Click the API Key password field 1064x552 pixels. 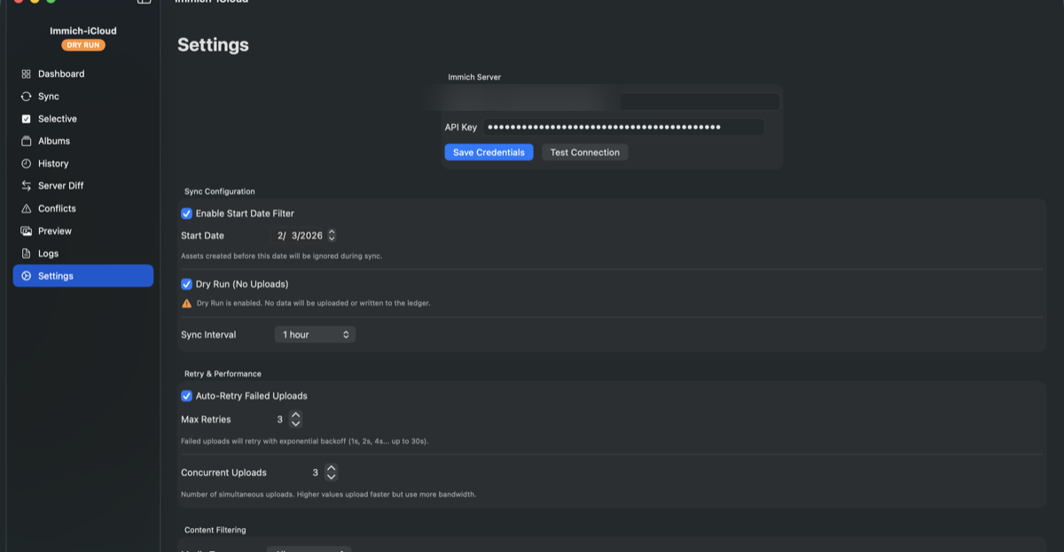623,128
